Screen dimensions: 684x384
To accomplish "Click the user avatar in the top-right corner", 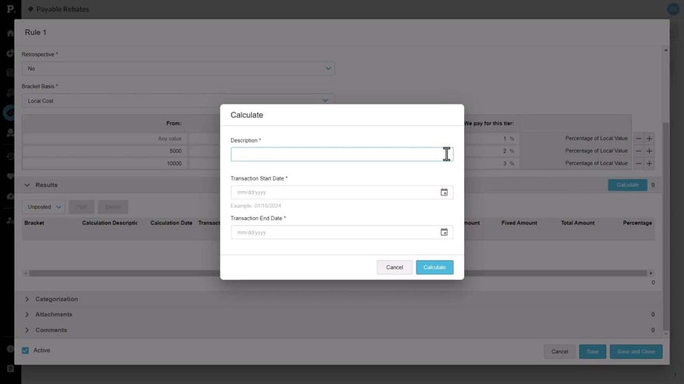I will (673, 9).
